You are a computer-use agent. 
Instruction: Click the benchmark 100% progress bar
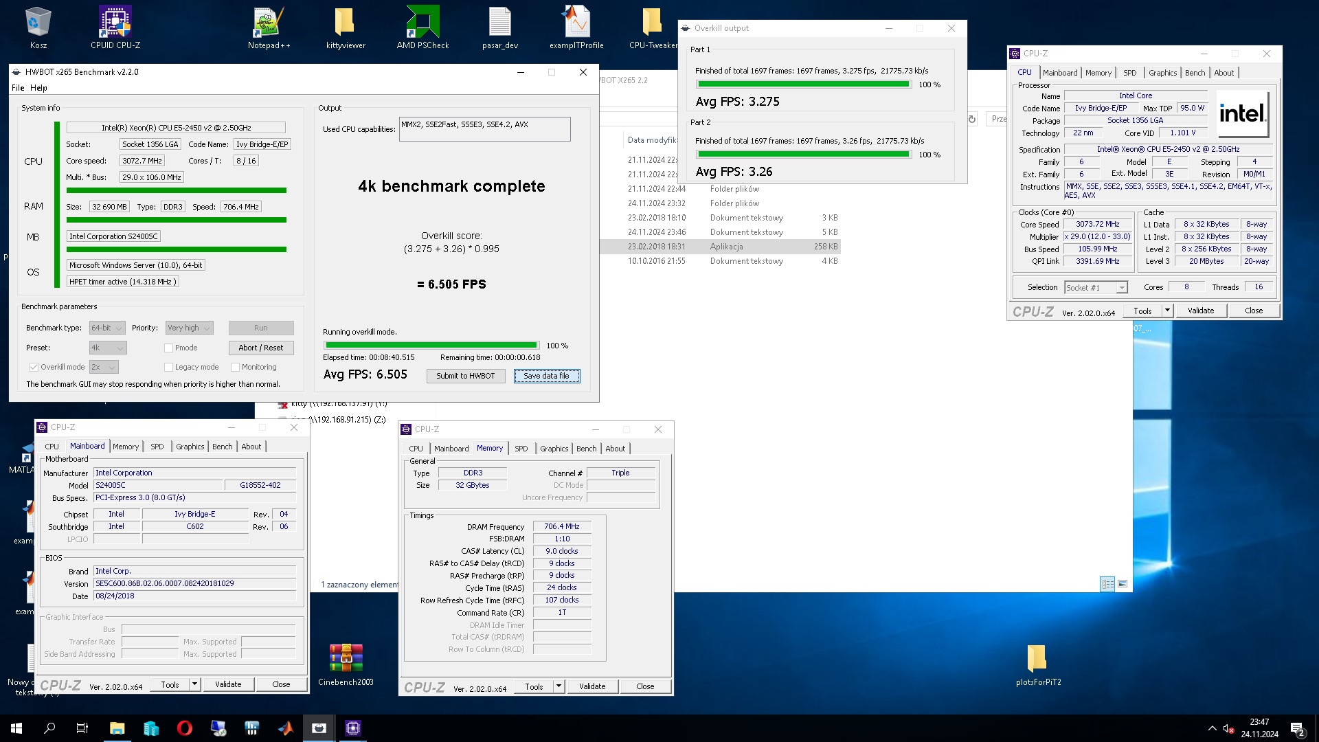point(431,346)
